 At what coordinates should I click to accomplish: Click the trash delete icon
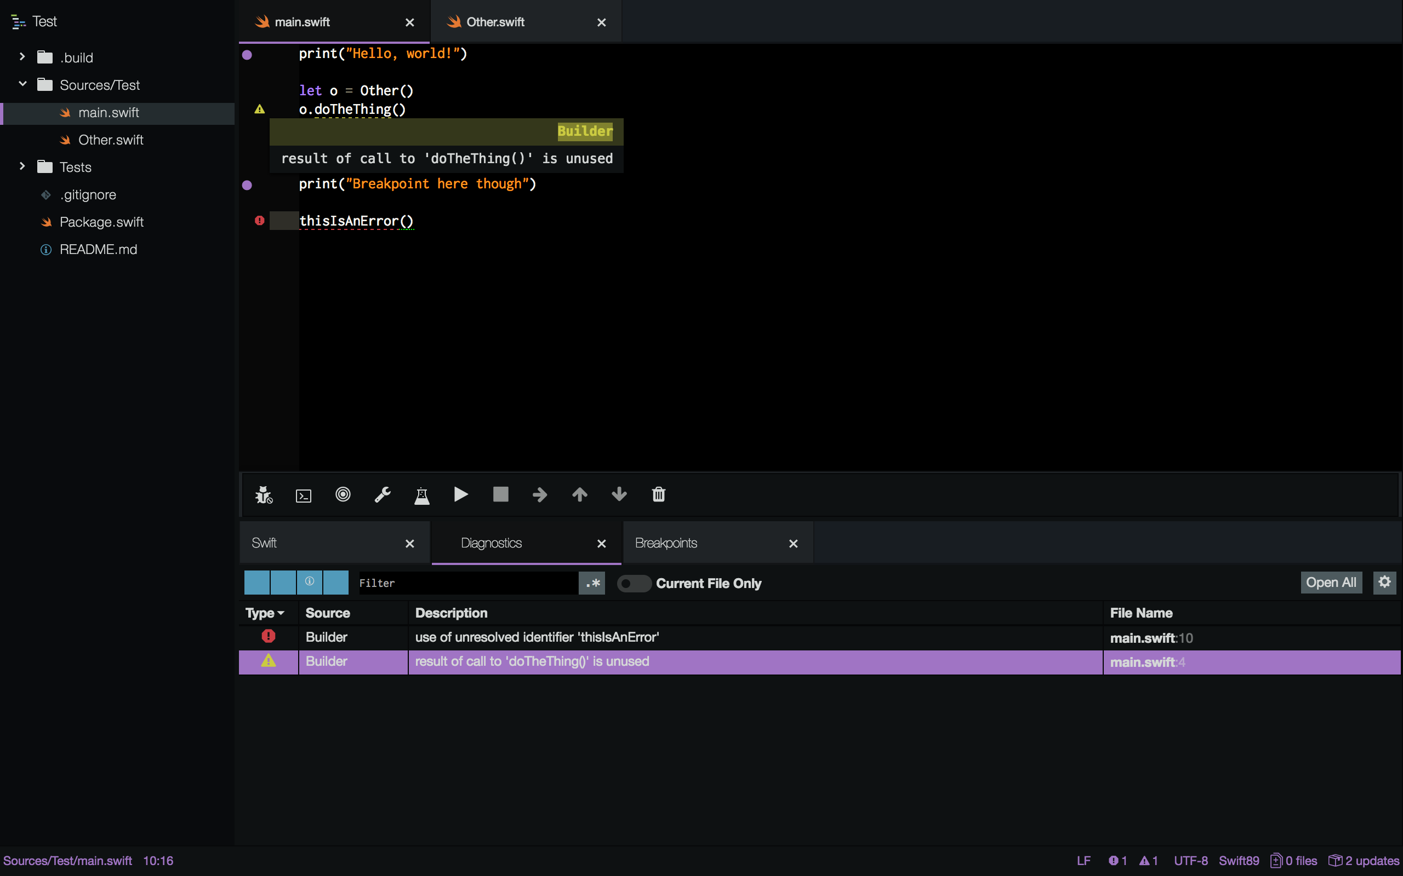pyautogui.click(x=659, y=494)
